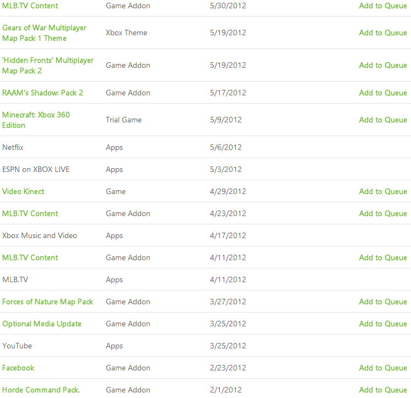Click the date 4/23/2012
The height and width of the screenshot is (398, 411).
228,213
